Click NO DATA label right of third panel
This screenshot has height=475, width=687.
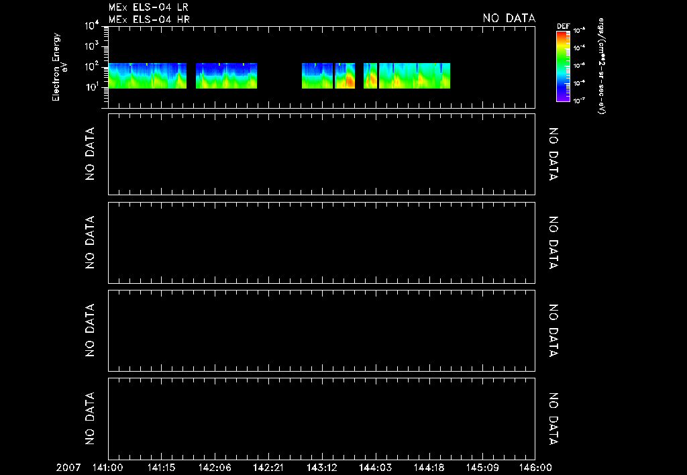(553, 242)
